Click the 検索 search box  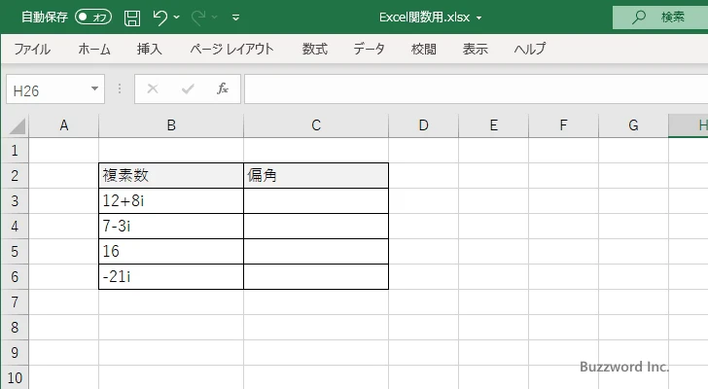click(660, 18)
